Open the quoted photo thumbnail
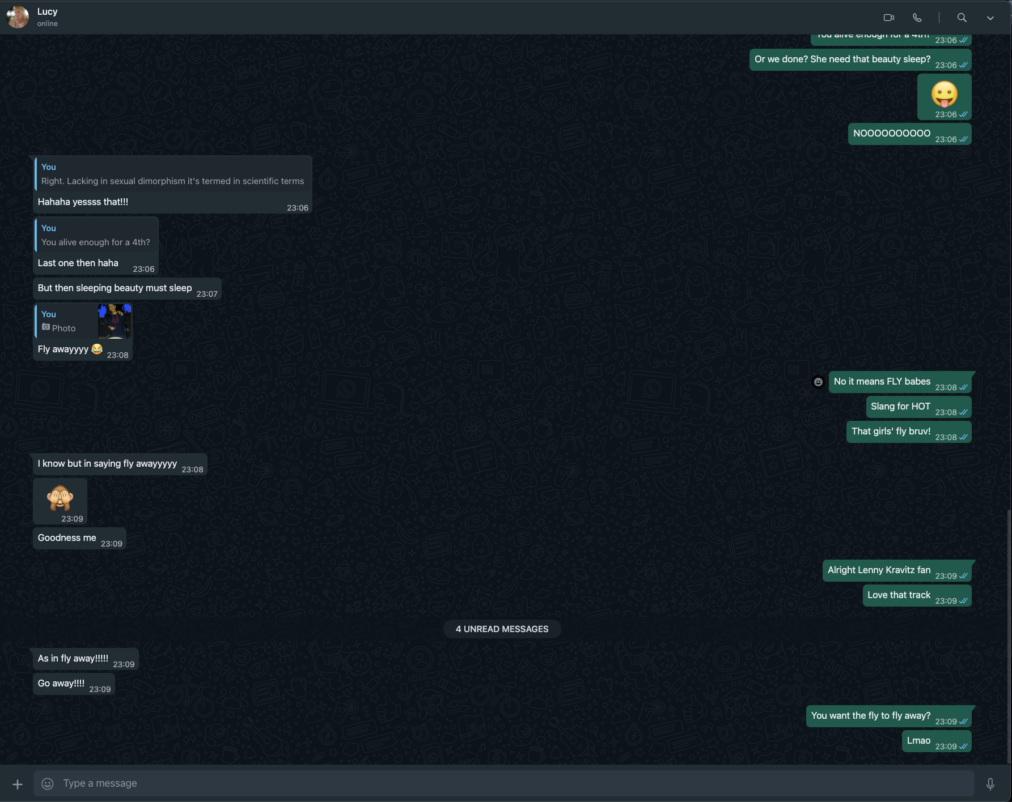The width and height of the screenshot is (1012, 802). pyautogui.click(x=115, y=321)
